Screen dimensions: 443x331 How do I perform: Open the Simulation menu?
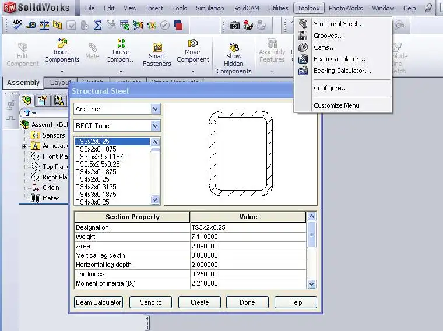click(x=210, y=8)
